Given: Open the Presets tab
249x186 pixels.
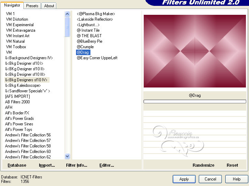Looking at the screenshot, I should point(32,6).
